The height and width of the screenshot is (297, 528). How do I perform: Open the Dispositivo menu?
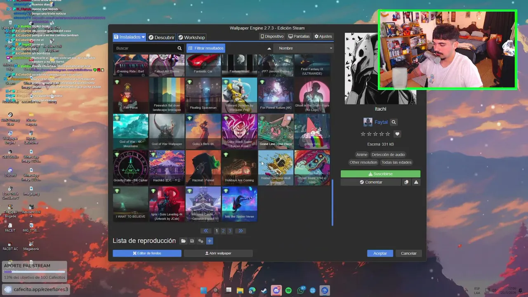pyautogui.click(x=272, y=36)
